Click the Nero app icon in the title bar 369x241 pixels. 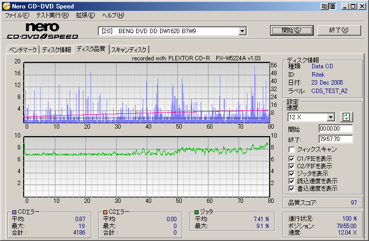pyautogui.click(x=6, y=6)
